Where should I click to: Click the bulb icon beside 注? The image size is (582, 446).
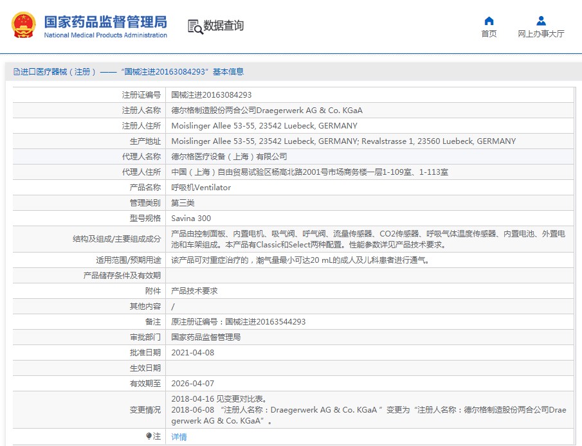149,436
